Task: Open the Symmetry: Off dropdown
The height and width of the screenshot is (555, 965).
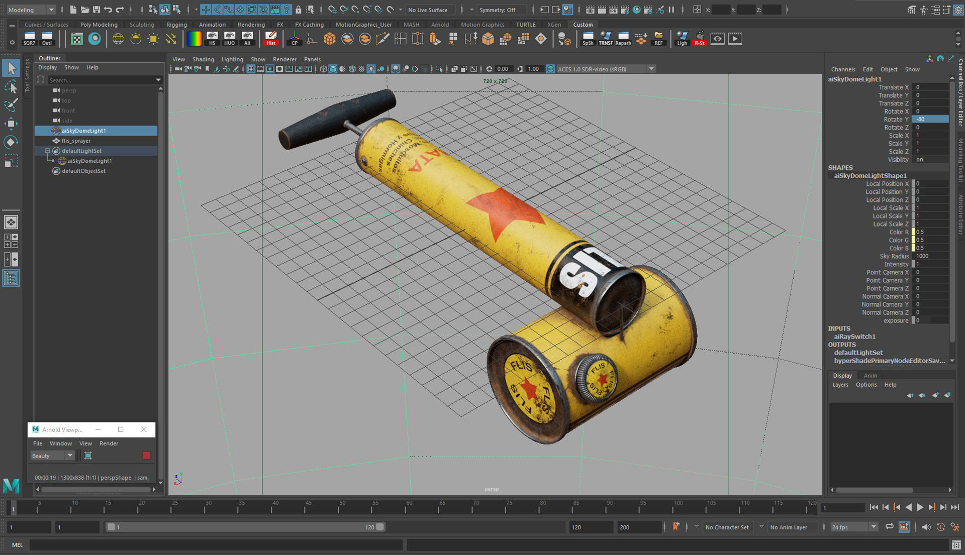Action: (501, 10)
